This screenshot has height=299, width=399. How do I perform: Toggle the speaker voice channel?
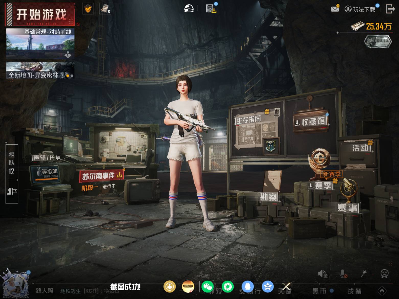[x=323, y=274]
